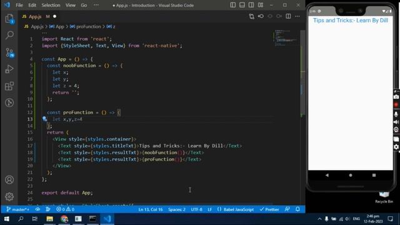The width and height of the screenshot is (400, 225).
Task: Open the File menu
Action: (x=19, y=5)
